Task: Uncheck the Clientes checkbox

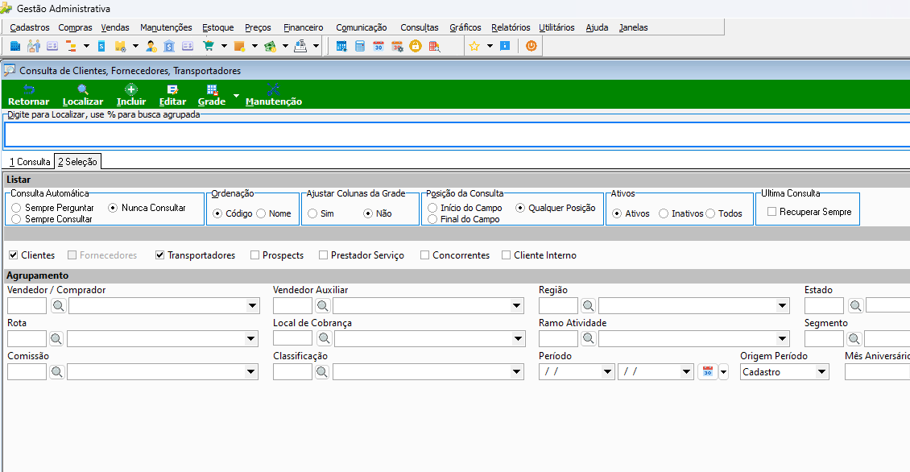Action: [14, 255]
